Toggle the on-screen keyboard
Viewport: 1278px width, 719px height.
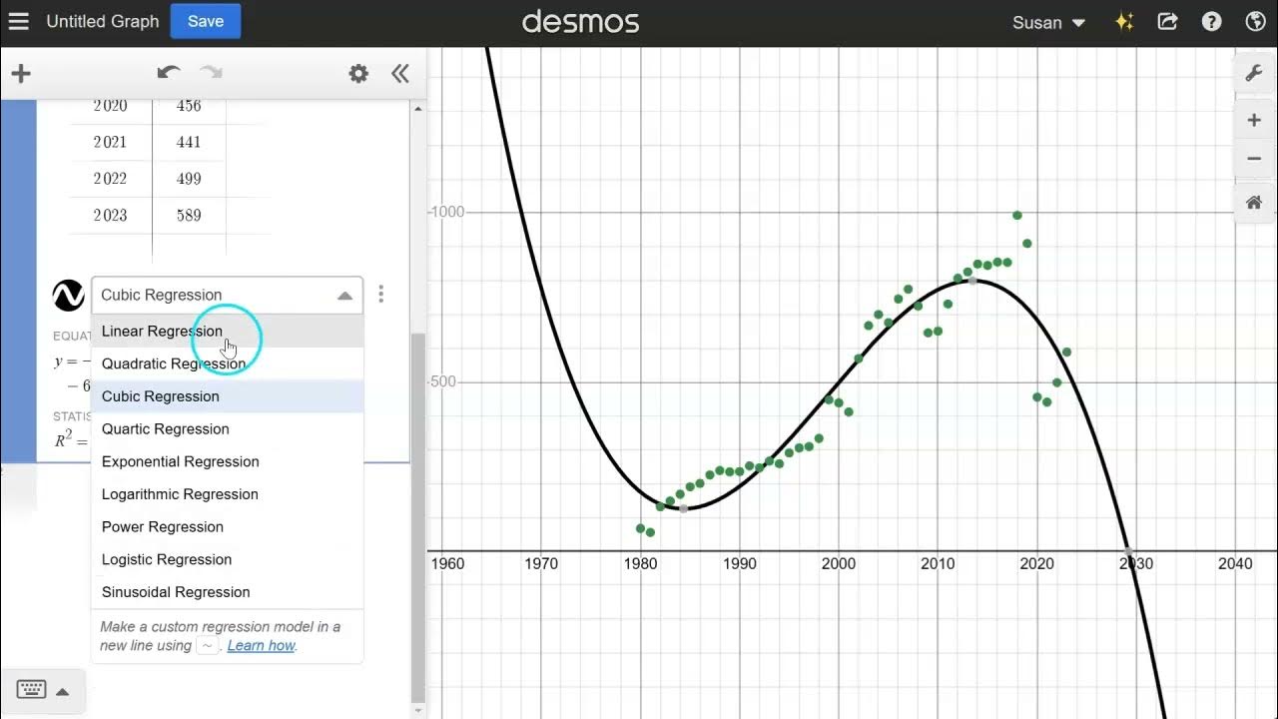(x=30, y=690)
